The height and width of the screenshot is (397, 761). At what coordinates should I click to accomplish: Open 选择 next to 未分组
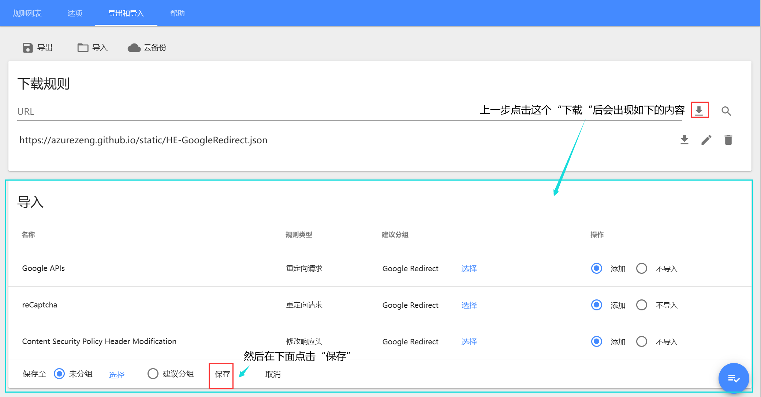point(116,375)
